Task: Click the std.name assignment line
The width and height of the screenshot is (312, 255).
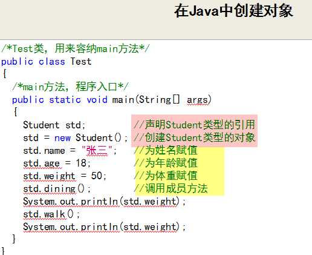Action: point(70,151)
